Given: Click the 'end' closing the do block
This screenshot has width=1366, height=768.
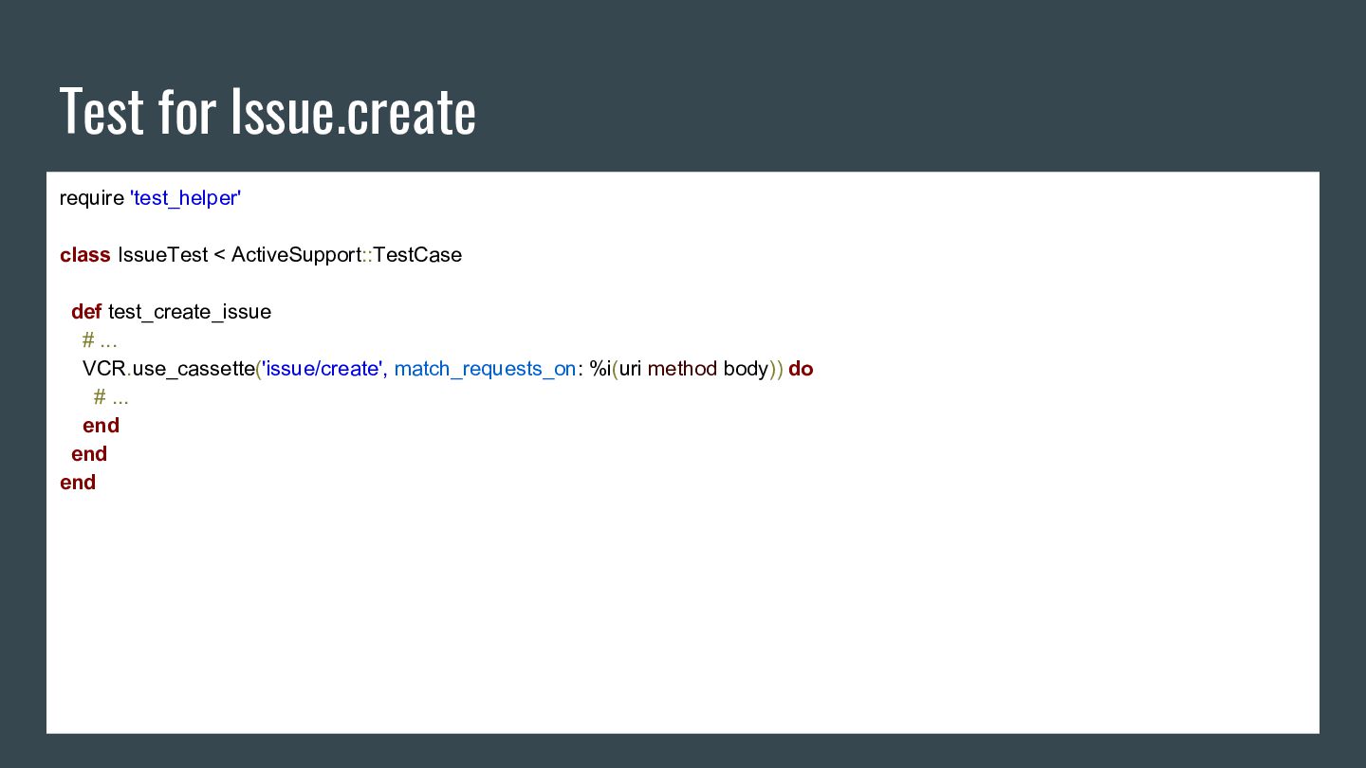Looking at the screenshot, I should (101, 426).
